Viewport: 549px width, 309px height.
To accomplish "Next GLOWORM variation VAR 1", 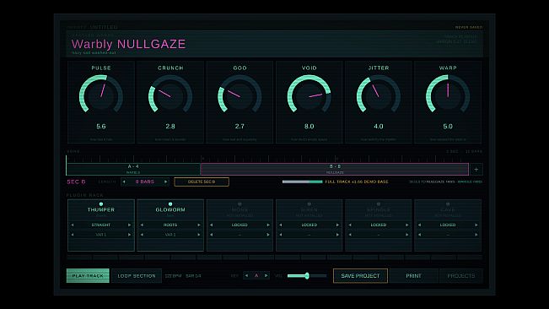I will 198,235.
